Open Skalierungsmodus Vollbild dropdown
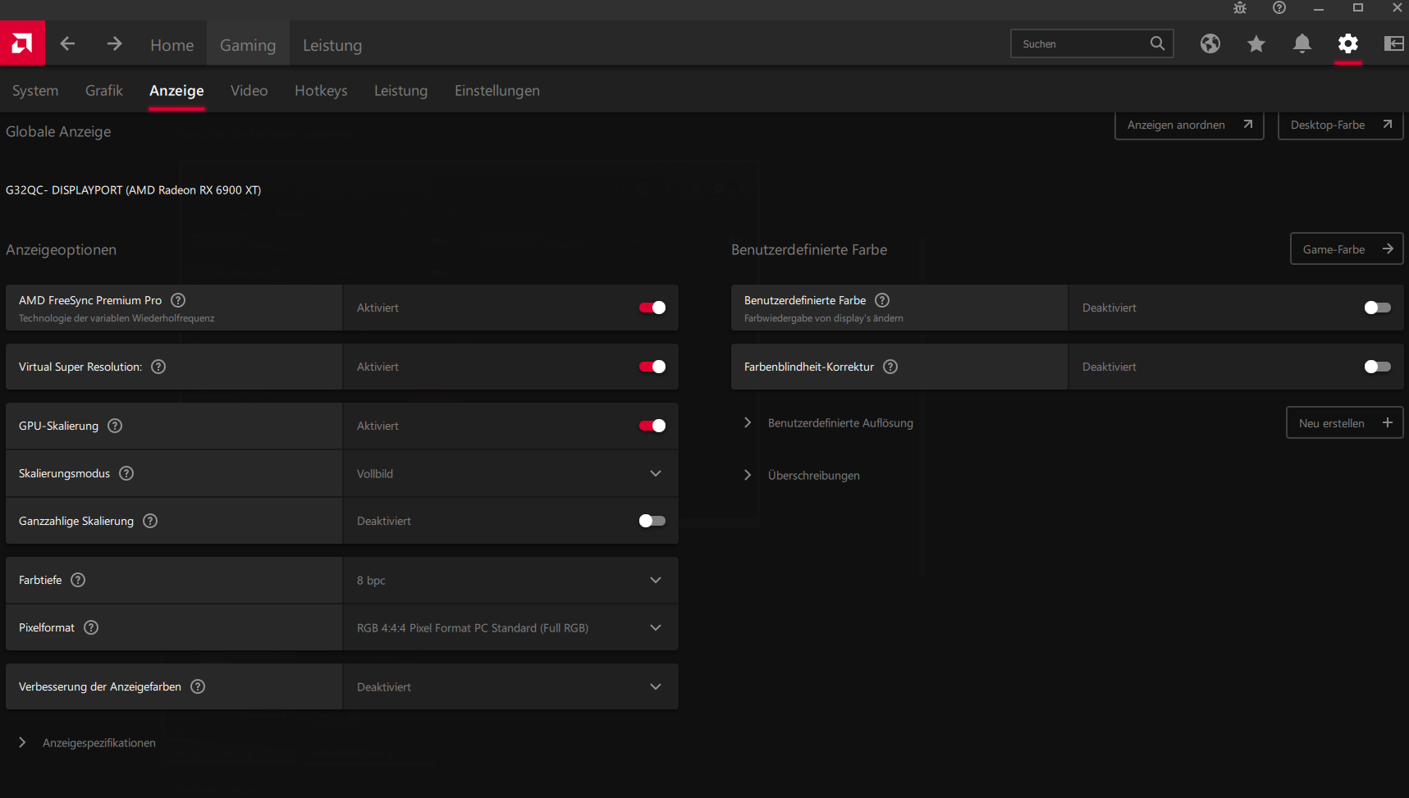Screen dimensions: 1409x798 click(510, 473)
